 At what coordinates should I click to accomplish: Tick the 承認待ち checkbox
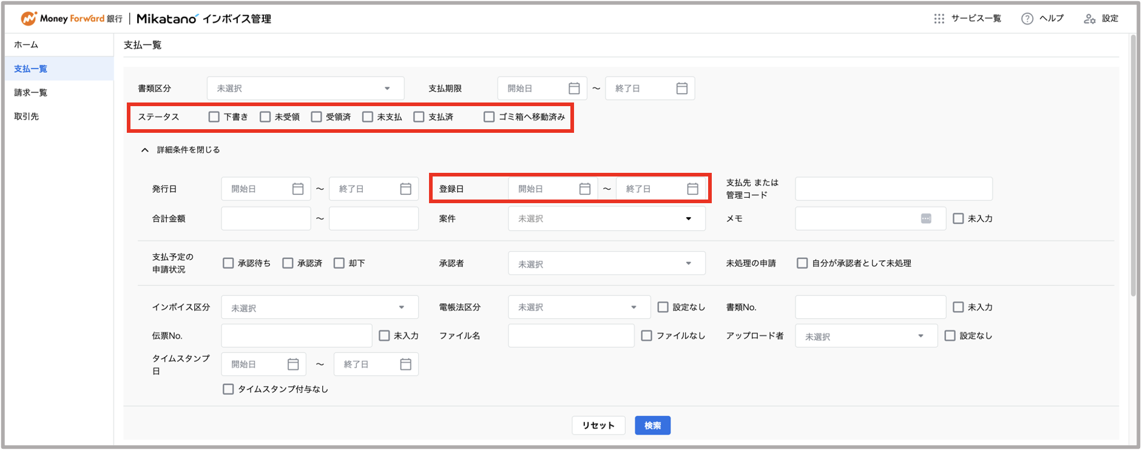(228, 263)
